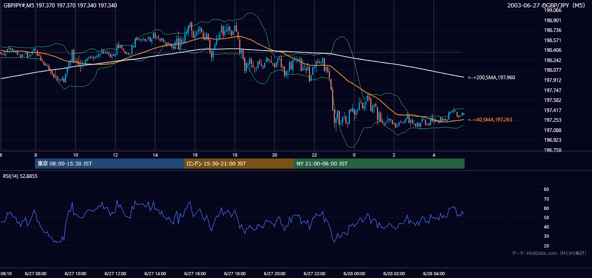Click the RSI(14) 52.8855 indicator label
This screenshot has width=592, height=278.
point(20,176)
